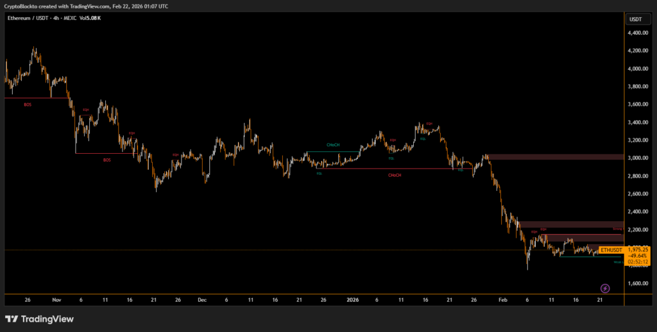Click the 1,975.25 current price tag
The height and width of the screenshot is (332, 657).
[637, 249]
